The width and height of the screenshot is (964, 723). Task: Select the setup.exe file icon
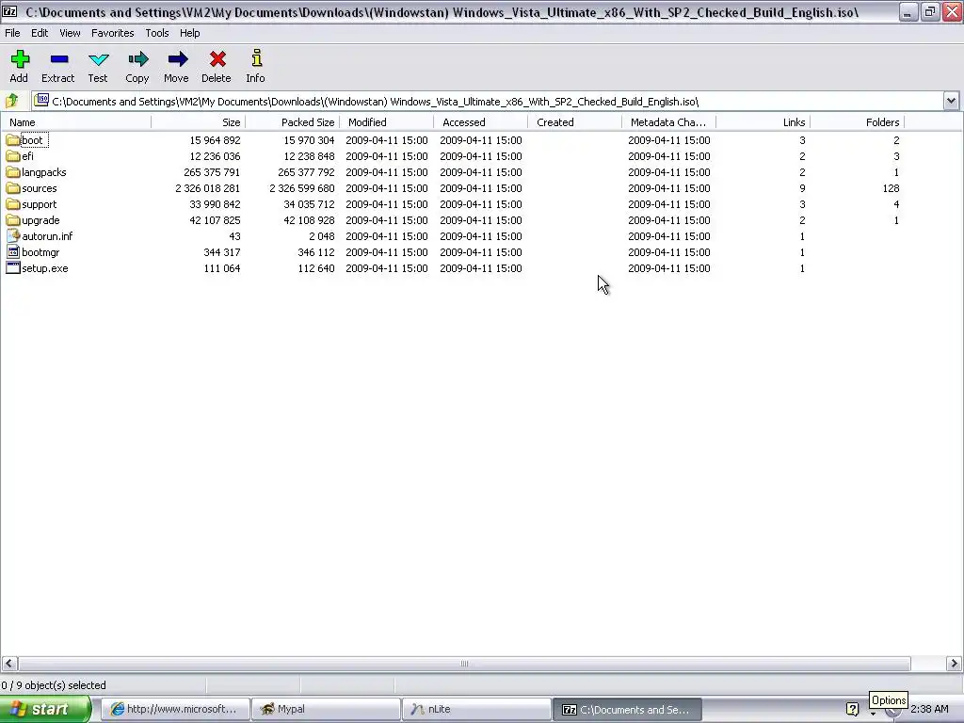13,267
